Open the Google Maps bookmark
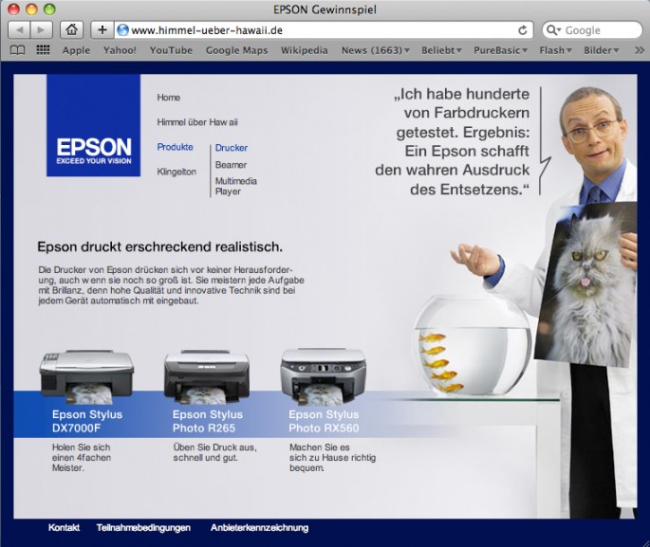 (x=236, y=50)
